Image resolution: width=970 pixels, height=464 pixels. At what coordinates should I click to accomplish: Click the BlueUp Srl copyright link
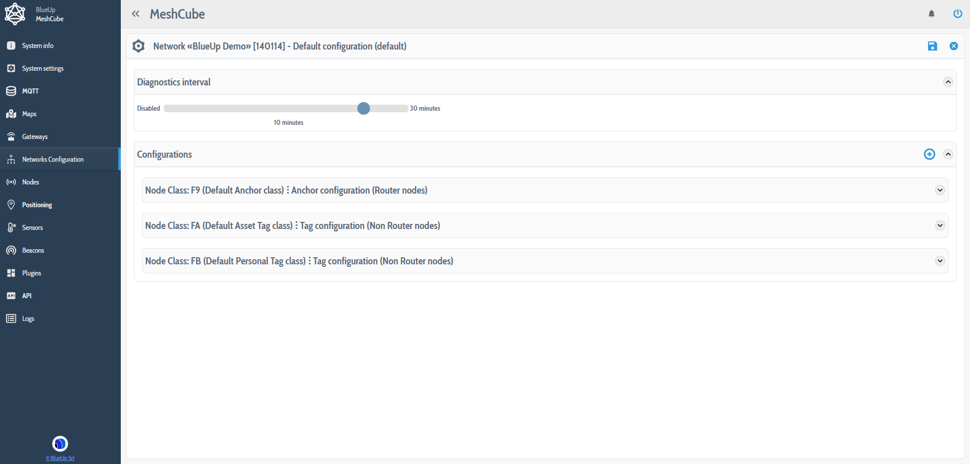(60, 458)
